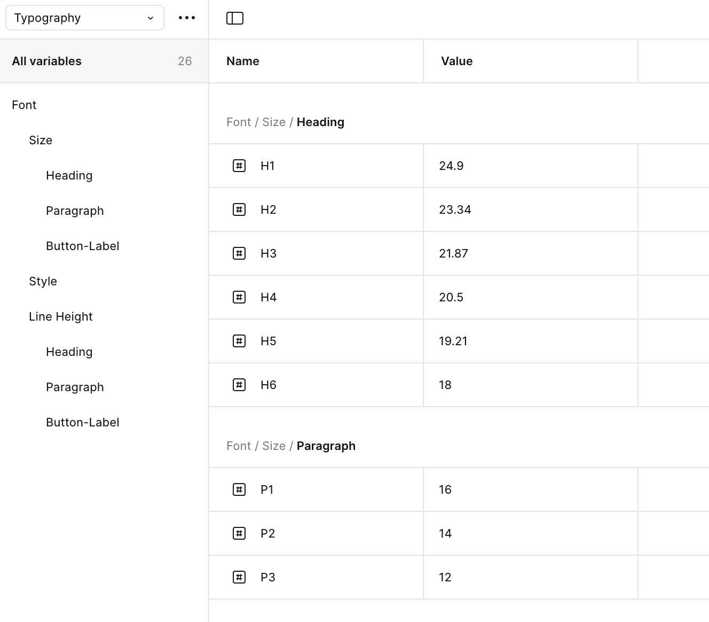Screen dimensions: 709x622
Task: Open Button-Label under Line Height
Action: click(82, 422)
